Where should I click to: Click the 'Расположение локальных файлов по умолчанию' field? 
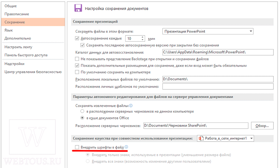coord(218,79)
